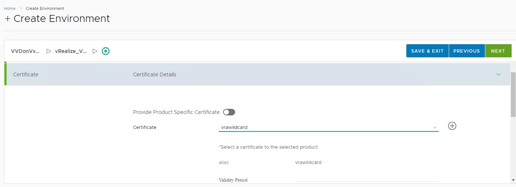Click the Validity Period field
This screenshot has height=187, width=516.
coord(366,179)
